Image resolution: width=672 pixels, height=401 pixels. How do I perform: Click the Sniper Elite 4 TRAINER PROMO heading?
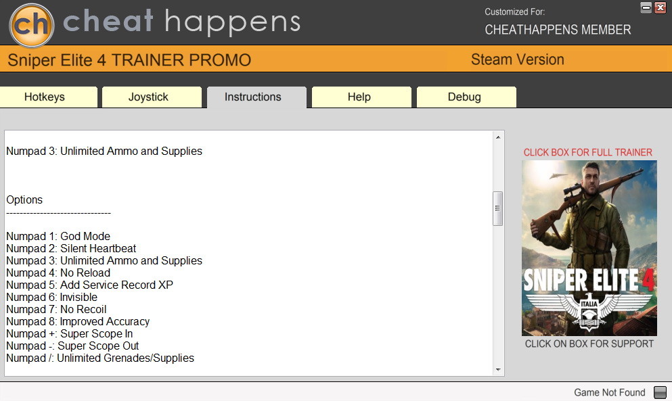coord(129,60)
